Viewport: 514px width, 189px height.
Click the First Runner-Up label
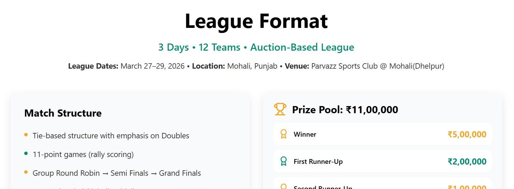[318, 161]
